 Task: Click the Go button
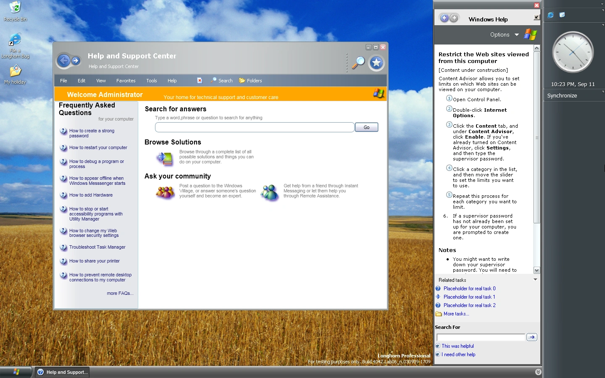(366, 127)
